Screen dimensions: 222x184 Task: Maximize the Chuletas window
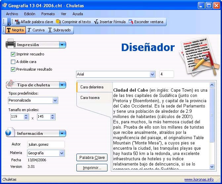tap(209, 6)
